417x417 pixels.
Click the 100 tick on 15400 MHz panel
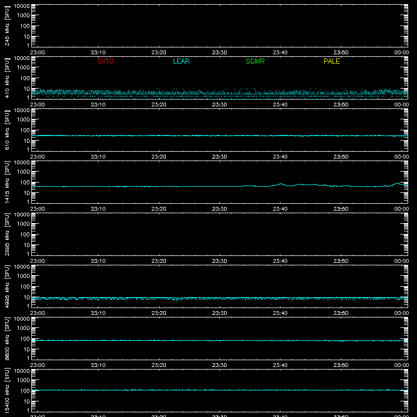[25, 391]
